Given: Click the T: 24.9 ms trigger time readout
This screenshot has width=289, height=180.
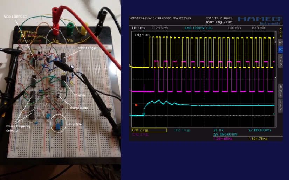Looking at the screenshot, I should click(160, 28).
